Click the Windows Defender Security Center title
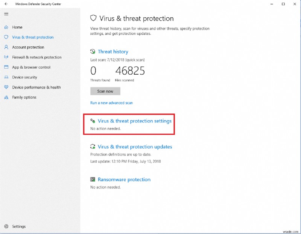The width and height of the screenshot is (301, 234). coord(38,4)
